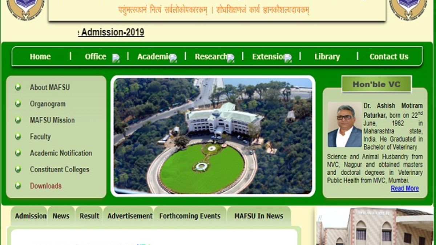Open the Academic menu
This screenshot has height=245, width=436.
154,57
